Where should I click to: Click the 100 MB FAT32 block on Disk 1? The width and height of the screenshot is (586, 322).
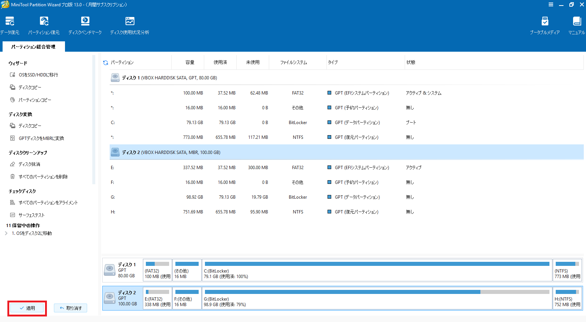157,270
